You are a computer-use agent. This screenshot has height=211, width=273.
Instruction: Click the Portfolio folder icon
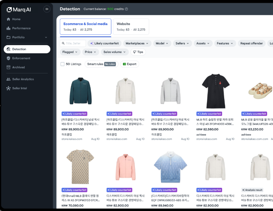tap(8, 37)
